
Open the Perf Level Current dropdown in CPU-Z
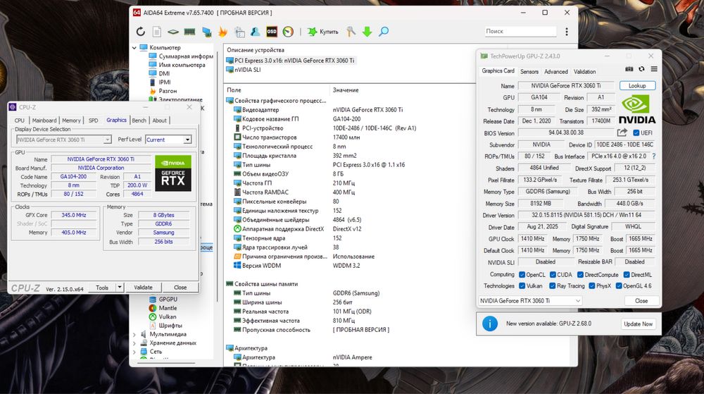point(168,140)
